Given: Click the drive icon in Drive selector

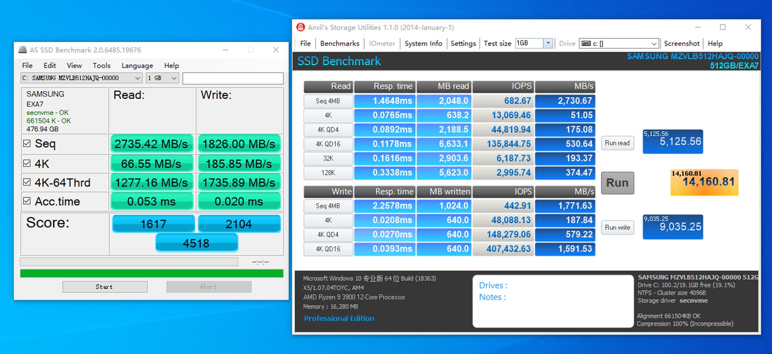Looking at the screenshot, I should pyautogui.click(x=586, y=43).
